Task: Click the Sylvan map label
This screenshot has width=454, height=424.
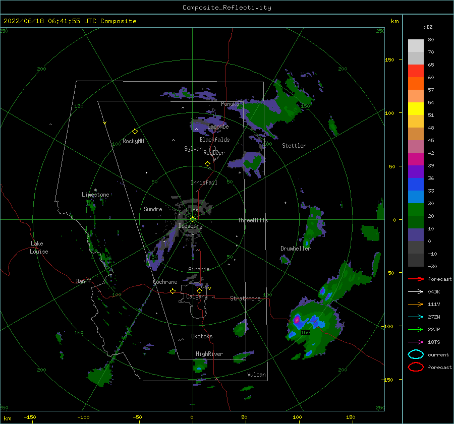Action: [x=193, y=149]
